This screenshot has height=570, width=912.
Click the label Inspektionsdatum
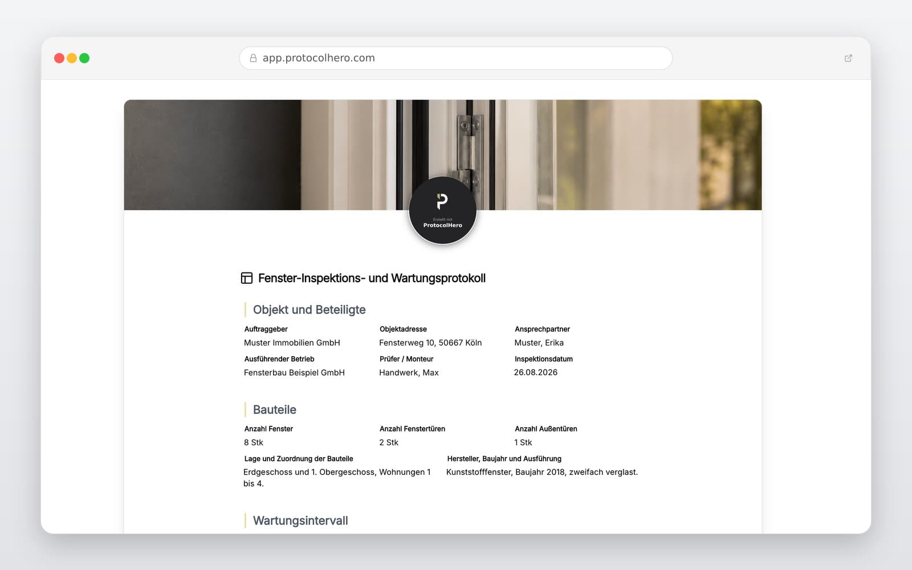[x=544, y=359]
